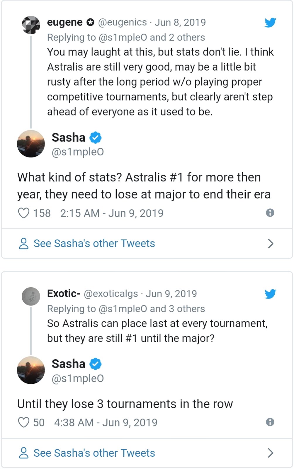Expand second See Sasha's other Tweets chevron
The image size is (294, 469).
(x=271, y=453)
